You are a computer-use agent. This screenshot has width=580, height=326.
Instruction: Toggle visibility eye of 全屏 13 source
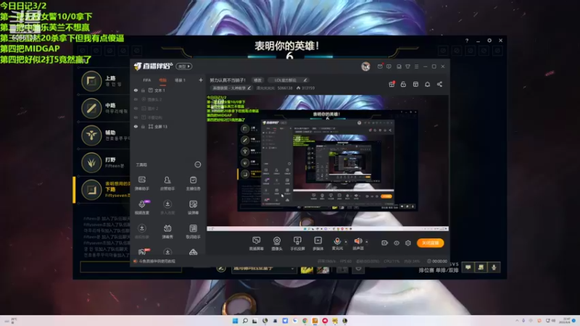pyautogui.click(x=136, y=126)
